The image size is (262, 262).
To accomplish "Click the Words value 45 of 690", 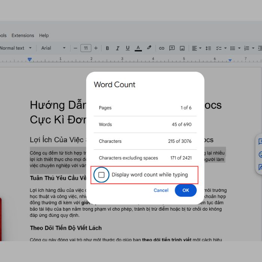I will 182,125.
